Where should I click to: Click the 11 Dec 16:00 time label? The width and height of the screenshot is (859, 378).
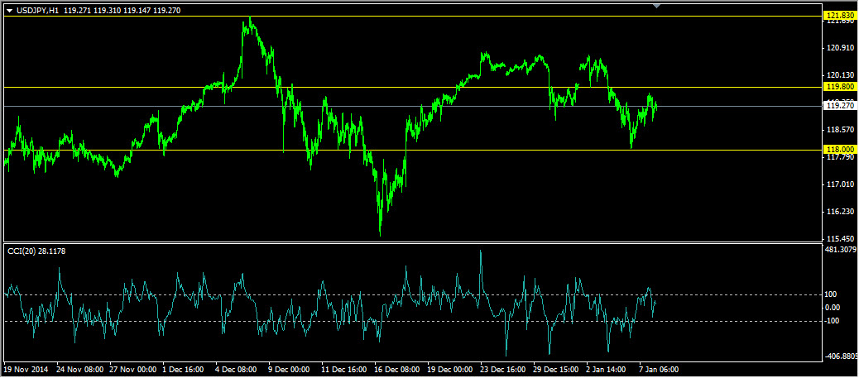(x=344, y=370)
